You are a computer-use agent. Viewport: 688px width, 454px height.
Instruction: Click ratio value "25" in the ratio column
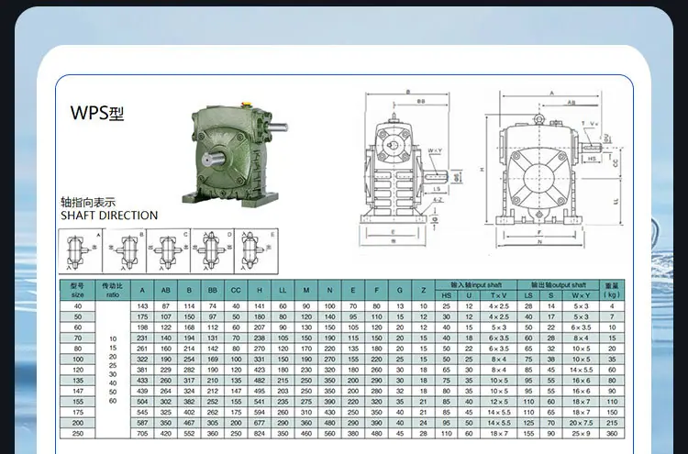pyautogui.click(x=113, y=365)
